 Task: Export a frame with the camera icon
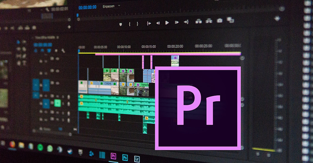tap(220, 20)
